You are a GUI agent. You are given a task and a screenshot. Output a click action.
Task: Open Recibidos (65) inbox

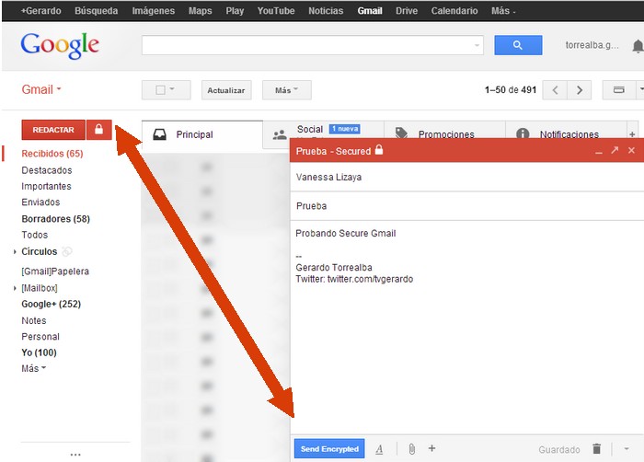[52, 154]
